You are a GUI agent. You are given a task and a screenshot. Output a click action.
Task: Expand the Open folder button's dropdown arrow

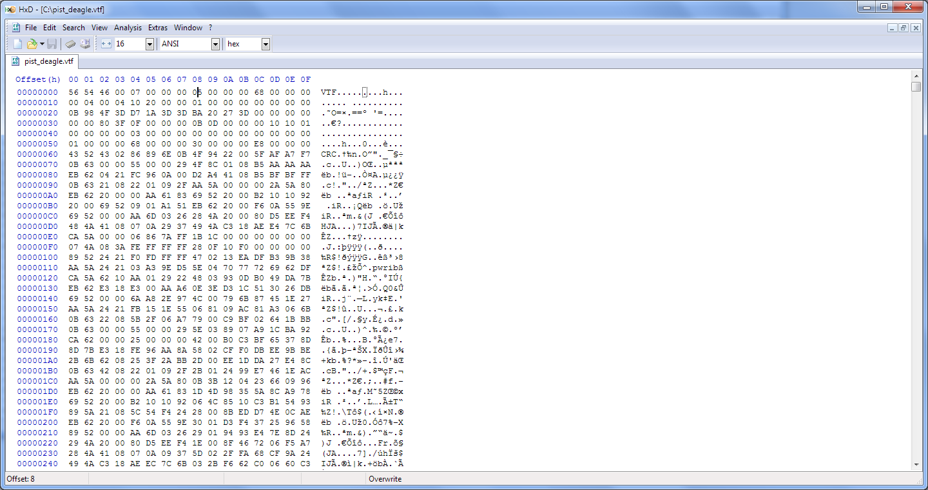[42, 44]
